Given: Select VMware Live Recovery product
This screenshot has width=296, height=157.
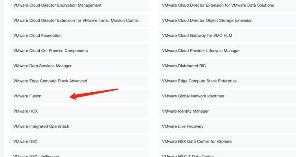Looking at the screenshot, I should pos(227,126).
